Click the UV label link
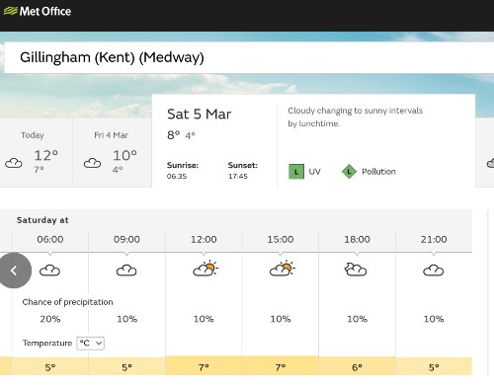494x391 pixels. point(314,172)
